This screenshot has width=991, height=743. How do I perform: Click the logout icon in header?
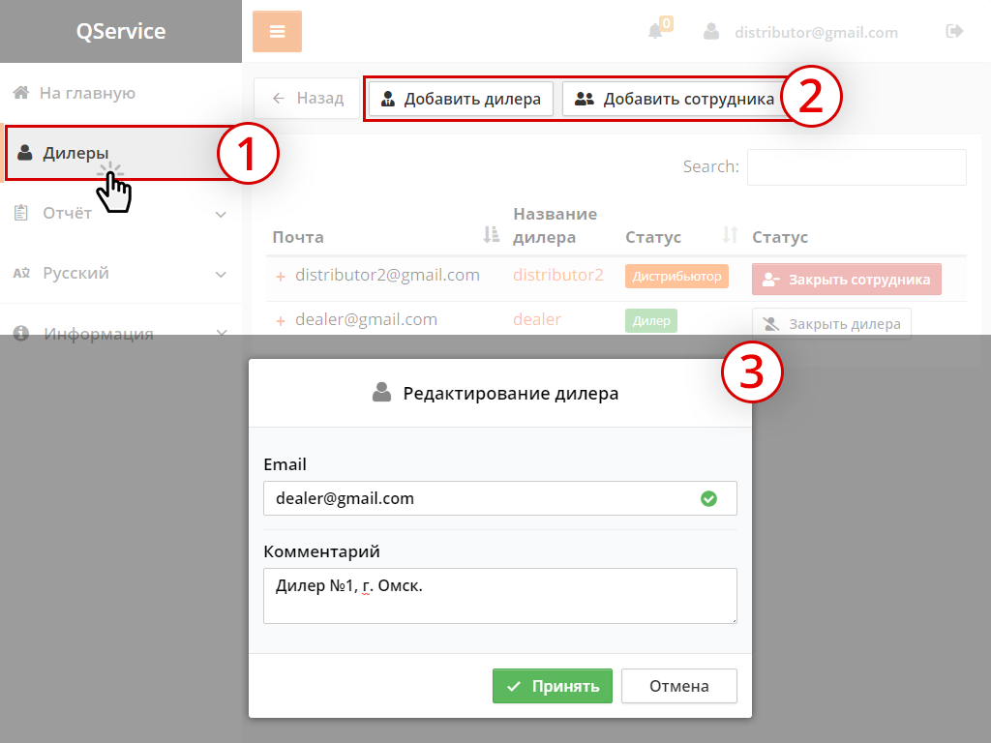[x=954, y=31]
